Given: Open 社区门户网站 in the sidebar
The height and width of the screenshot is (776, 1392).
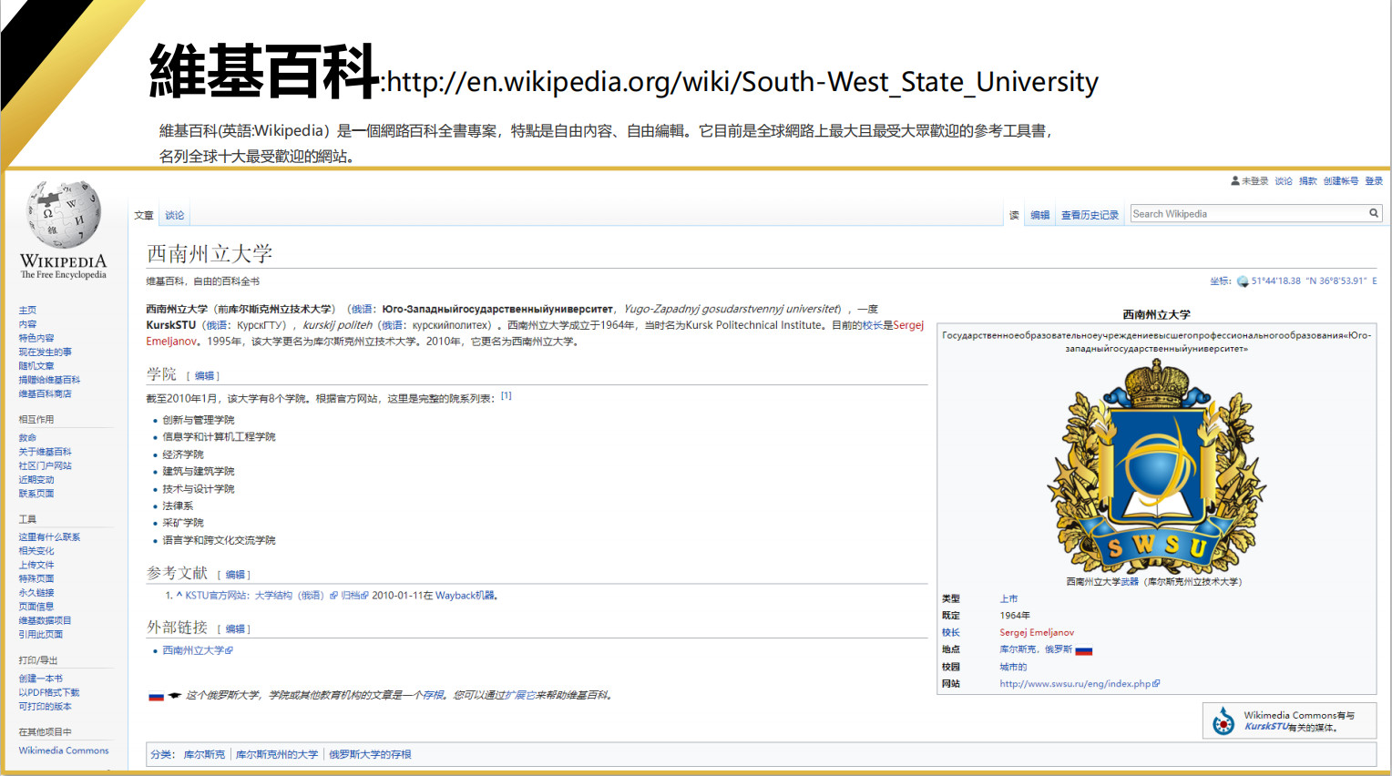Looking at the screenshot, I should (x=45, y=465).
